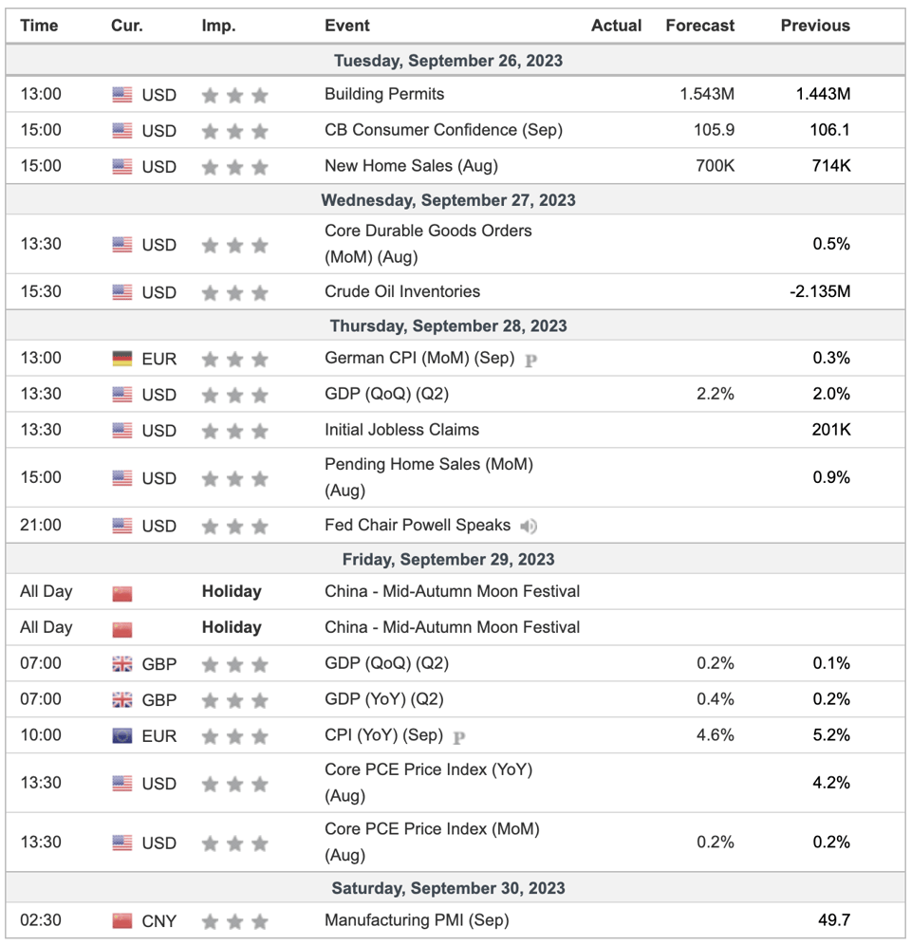Click the UK flag in the GDP (YoY) (Q2) row
The height and width of the screenshot is (945, 911).
pyautogui.click(x=122, y=699)
